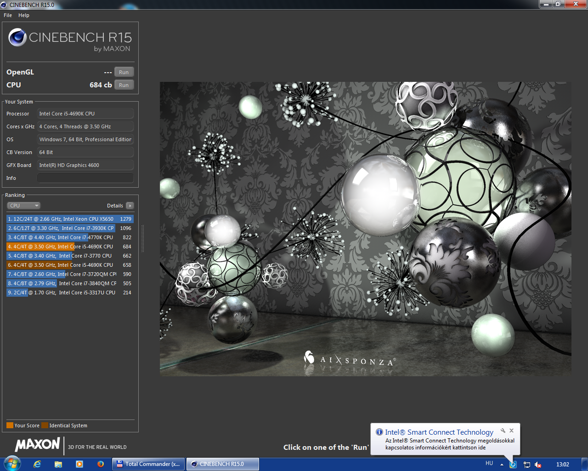Select ranking row 2 Core i7-3930K
Image resolution: width=588 pixels, height=471 pixels.
70,228
